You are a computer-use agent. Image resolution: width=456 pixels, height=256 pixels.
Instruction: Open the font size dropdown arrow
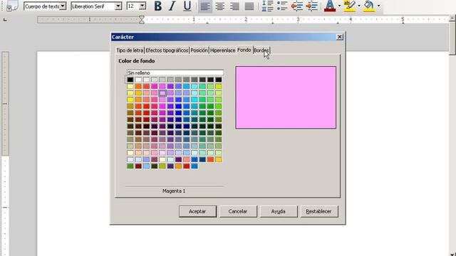[142, 6]
